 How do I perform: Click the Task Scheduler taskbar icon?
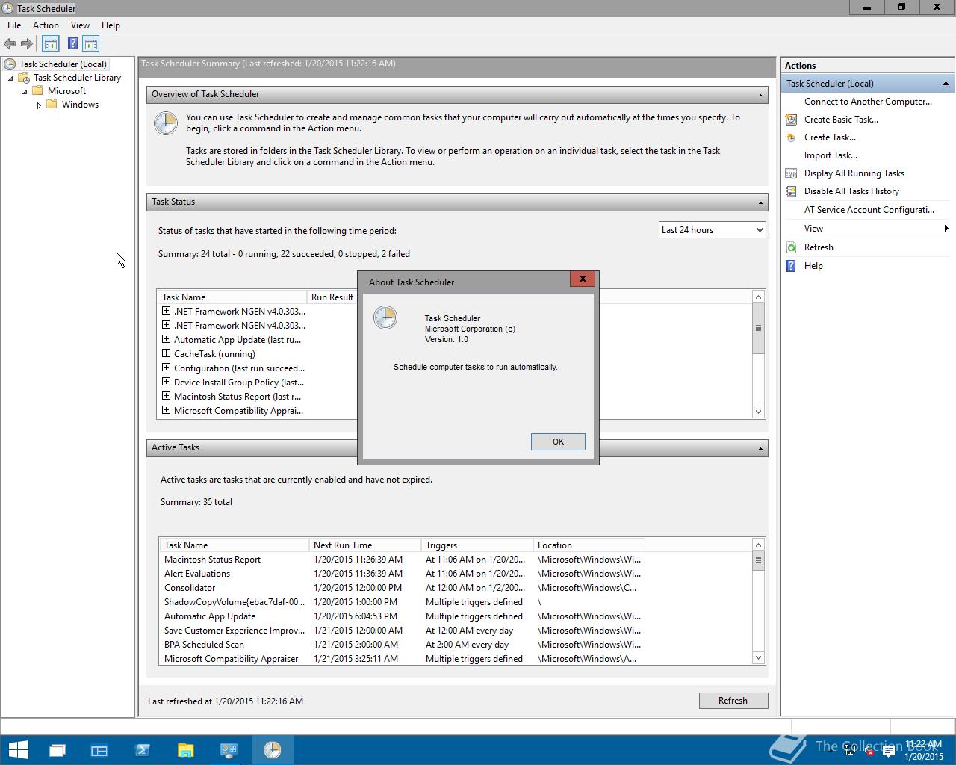point(272,750)
